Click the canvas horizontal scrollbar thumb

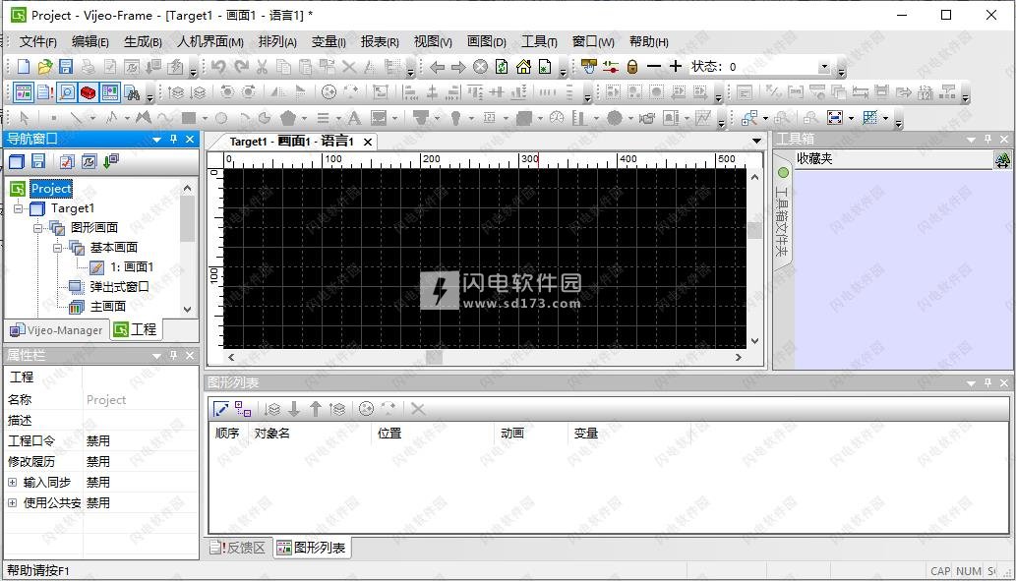(434, 357)
